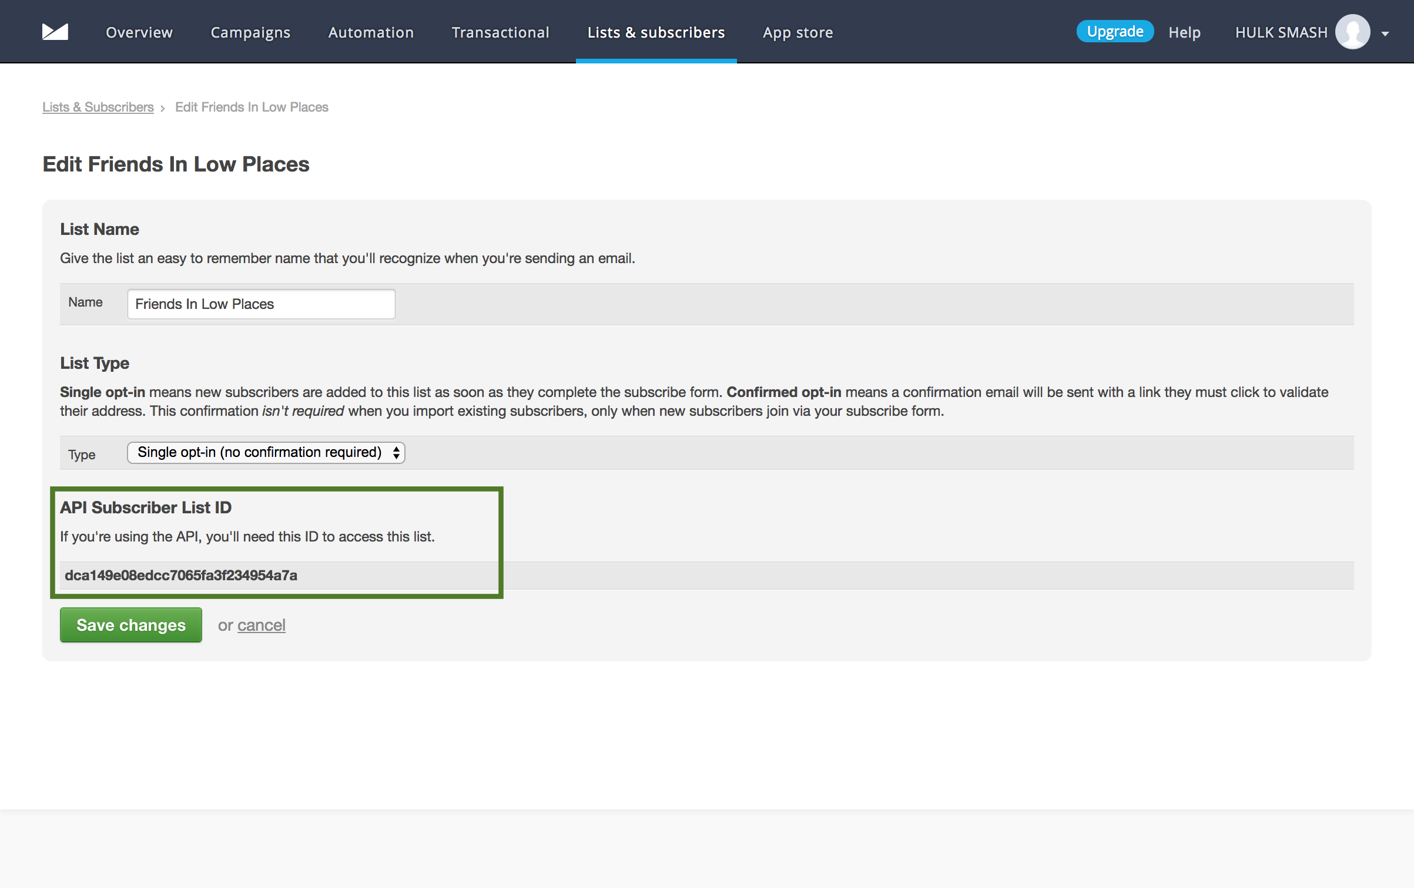1414x888 pixels.
Task: Open the list Type dropdown
Action: point(266,452)
